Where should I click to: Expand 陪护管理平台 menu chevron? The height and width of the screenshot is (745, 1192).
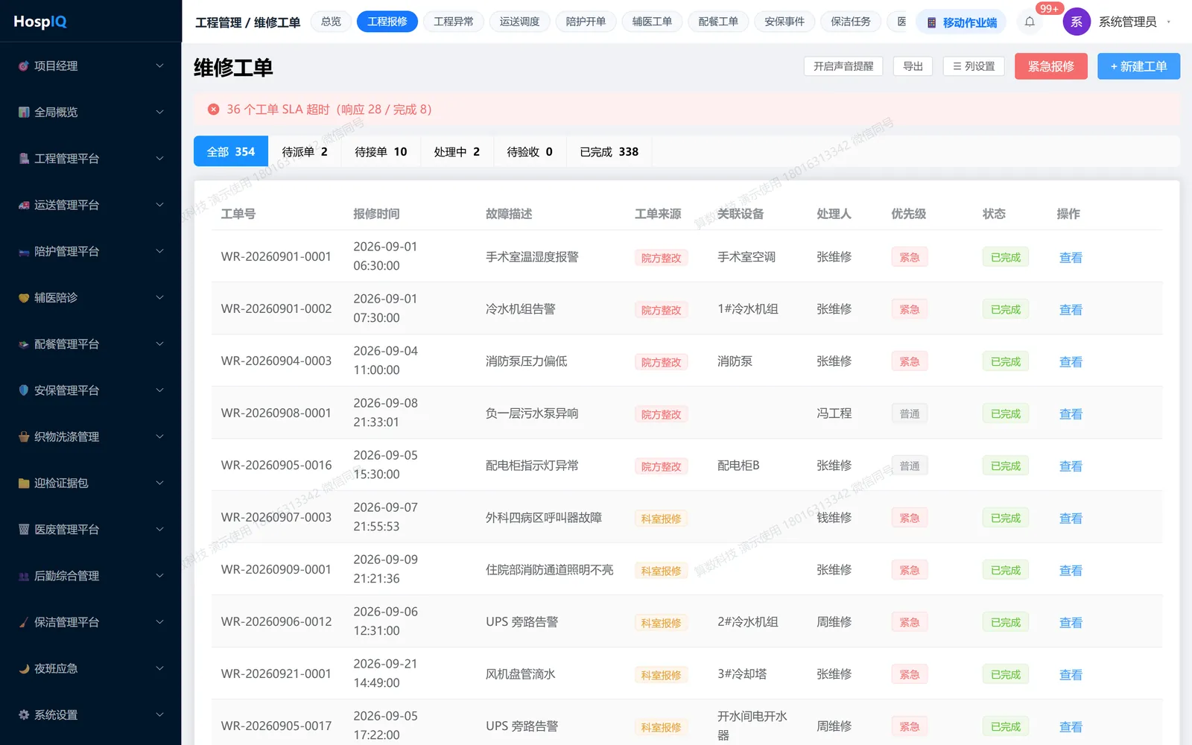point(159,251)
